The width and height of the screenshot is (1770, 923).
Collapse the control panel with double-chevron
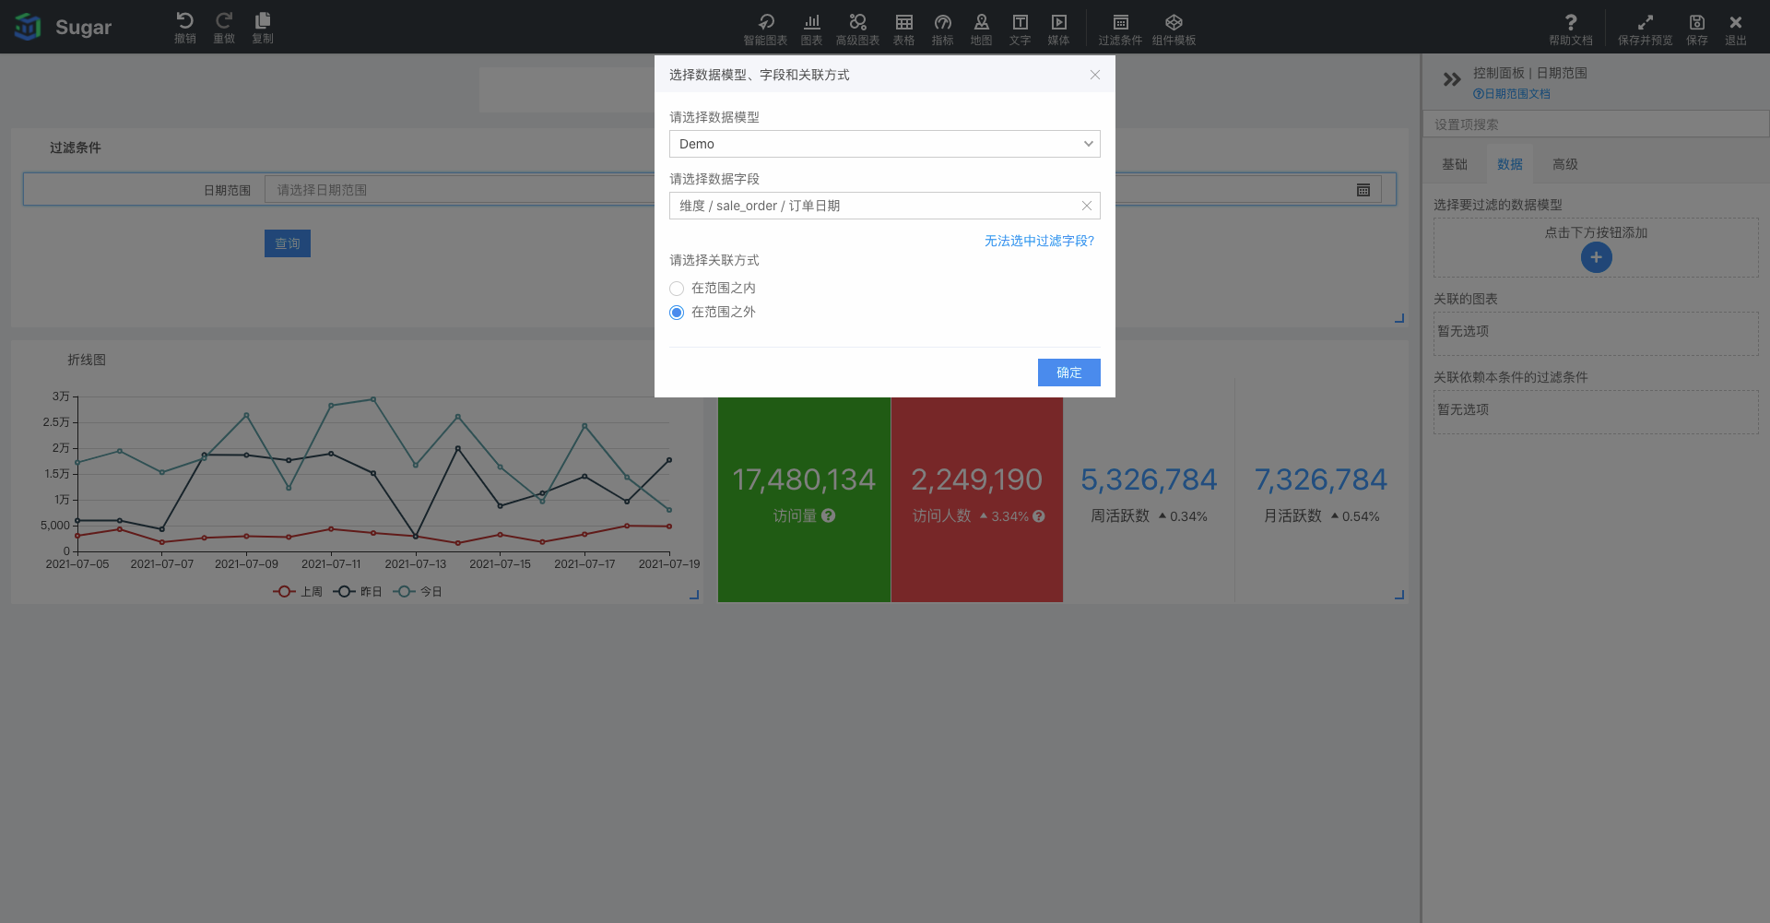[1452, 80]
